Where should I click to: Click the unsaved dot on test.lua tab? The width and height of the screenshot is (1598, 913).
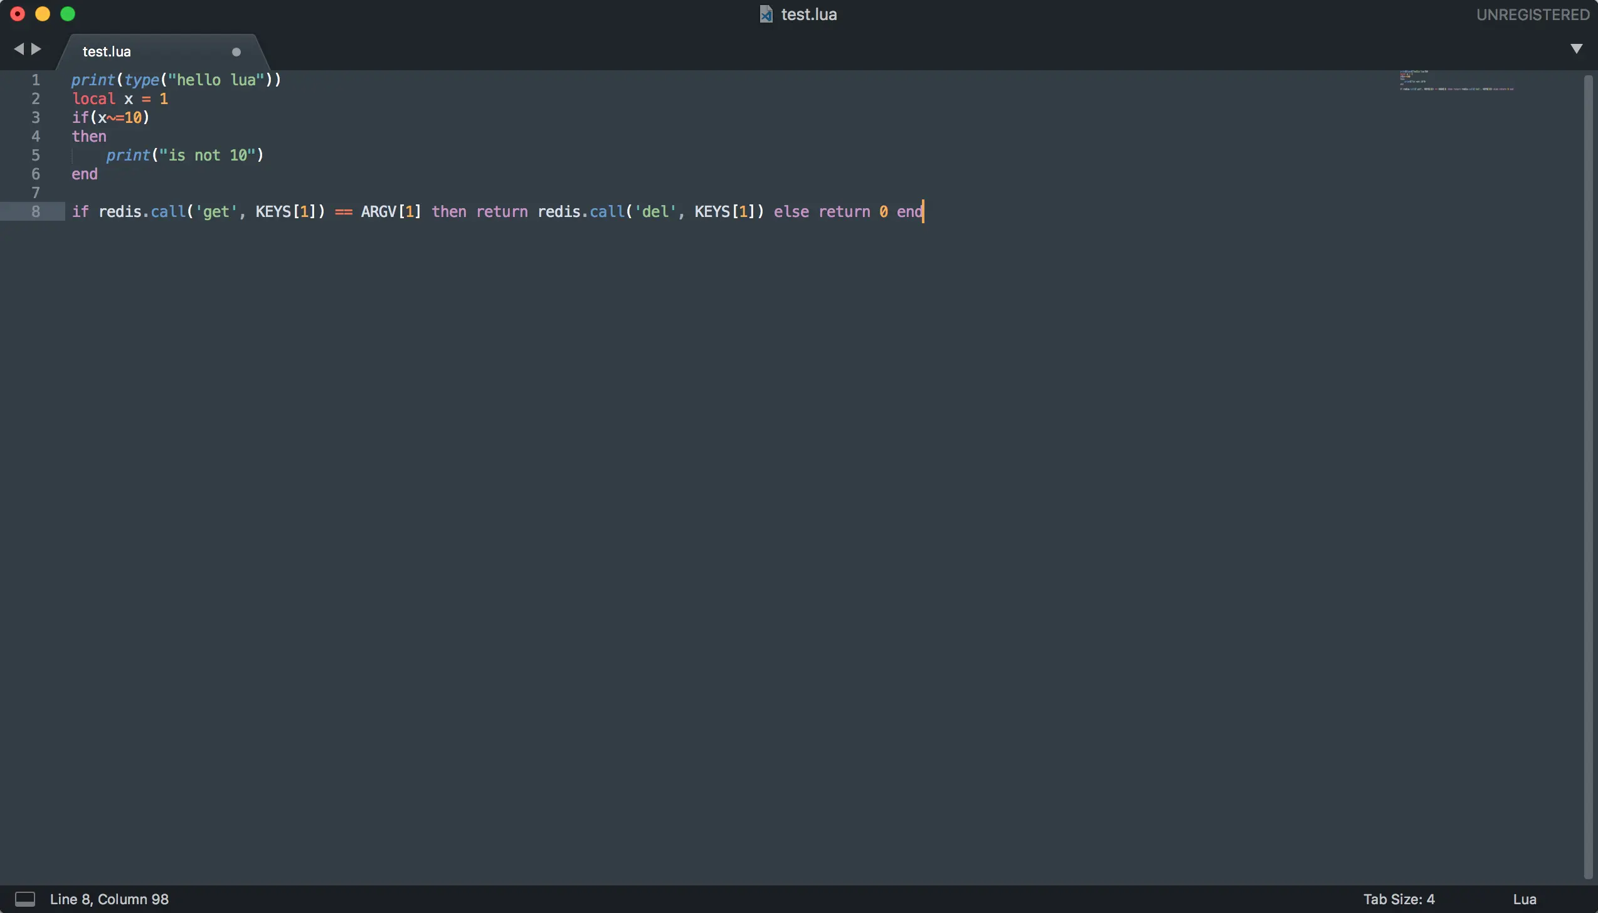click(236, 52)
